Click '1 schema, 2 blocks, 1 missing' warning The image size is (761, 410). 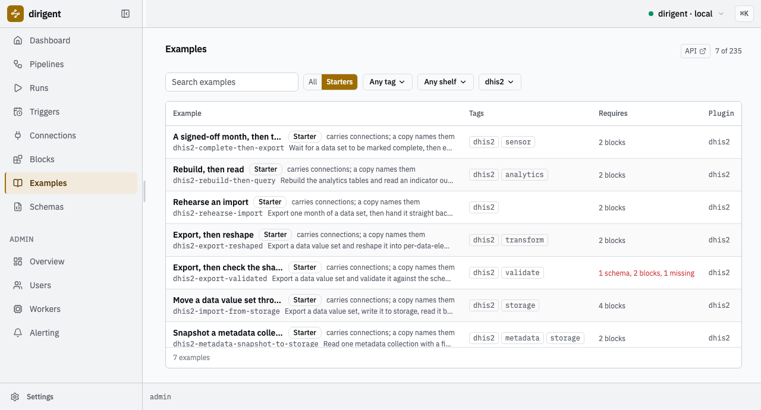(x=646, y=273)
